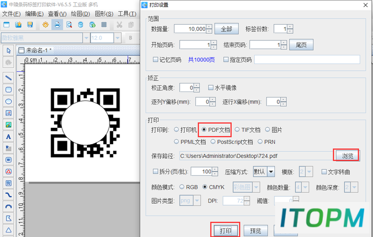Toggle the grid lines toolbar icon

pyautogui.click(x=104, y=25)
